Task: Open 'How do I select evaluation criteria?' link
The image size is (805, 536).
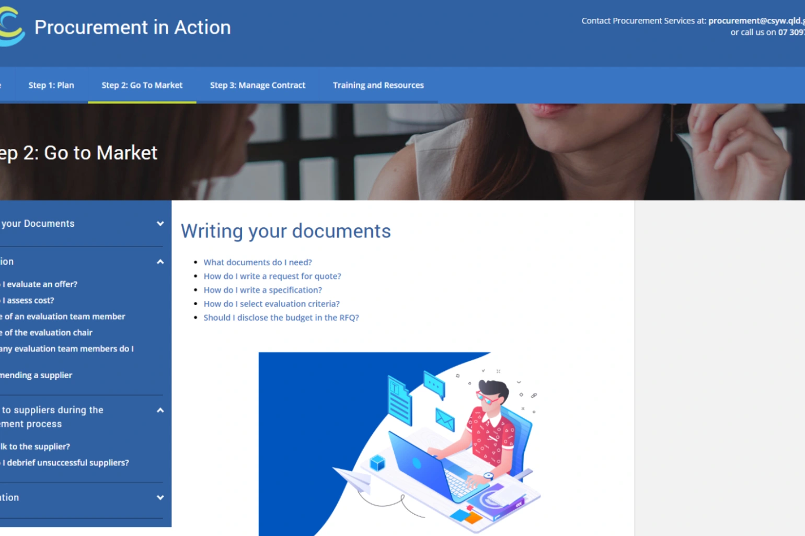Action: click(272, 304)
